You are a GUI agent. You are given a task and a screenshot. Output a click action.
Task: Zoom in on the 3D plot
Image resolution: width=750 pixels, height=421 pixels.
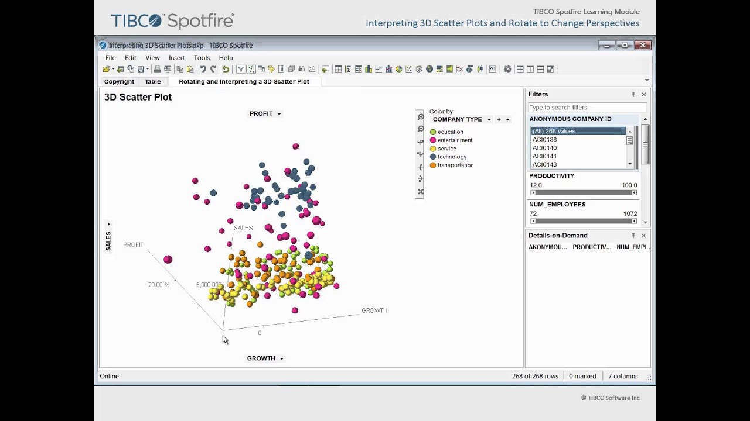[420, 117]
